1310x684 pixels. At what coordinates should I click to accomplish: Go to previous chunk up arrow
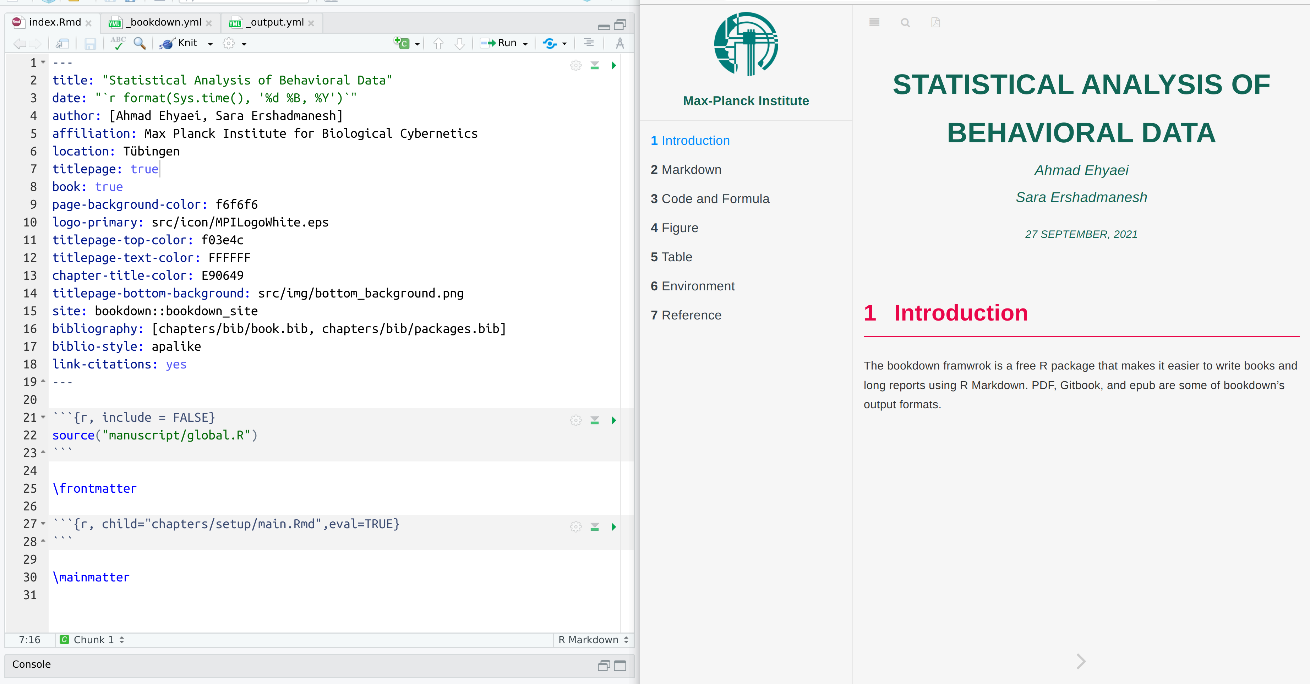[438, 44]
